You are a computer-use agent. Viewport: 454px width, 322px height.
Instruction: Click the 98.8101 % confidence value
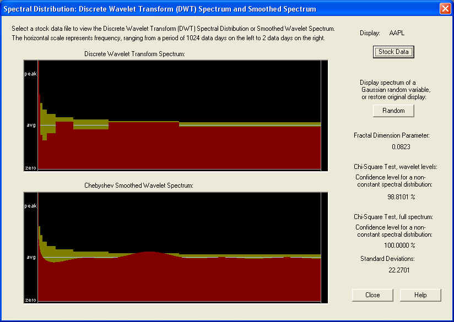(x=401, y=197)
